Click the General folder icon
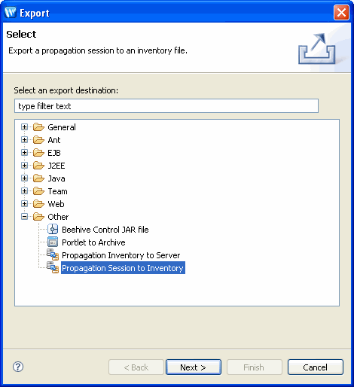 38,127
